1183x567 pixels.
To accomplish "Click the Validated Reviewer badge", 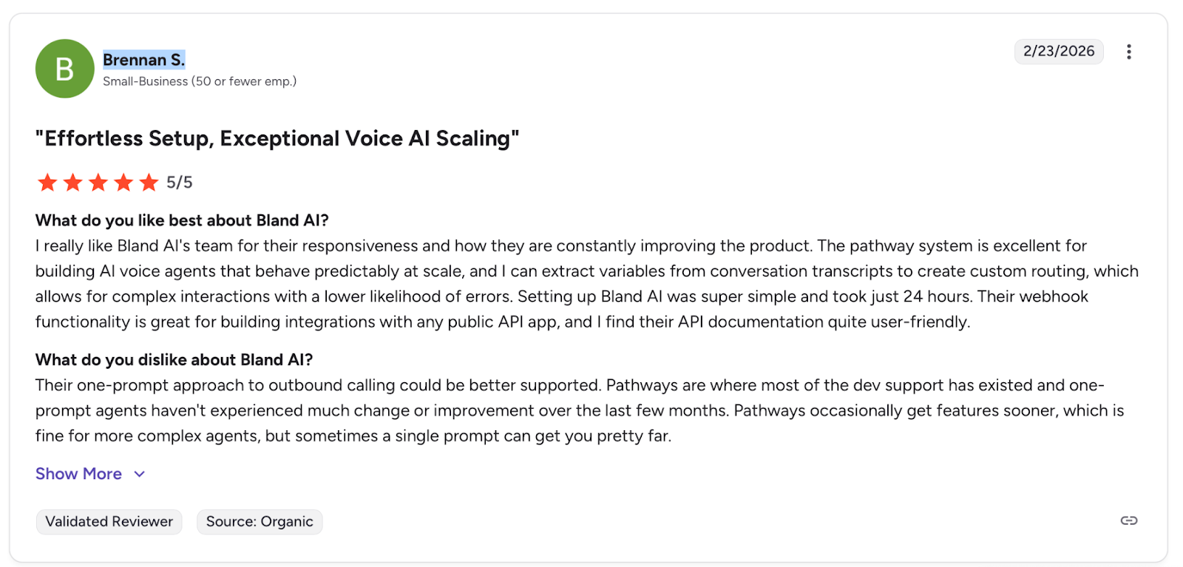I will pyautogui.click(x=109, y=521).
